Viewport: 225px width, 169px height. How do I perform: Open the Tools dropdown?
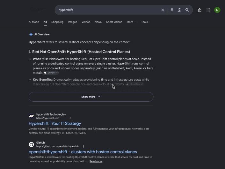tap(146, 22)
